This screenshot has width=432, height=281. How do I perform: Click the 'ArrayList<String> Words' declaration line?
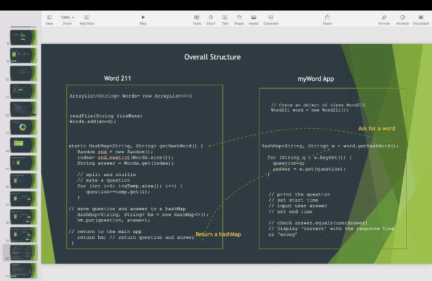(x=131, y=96)
